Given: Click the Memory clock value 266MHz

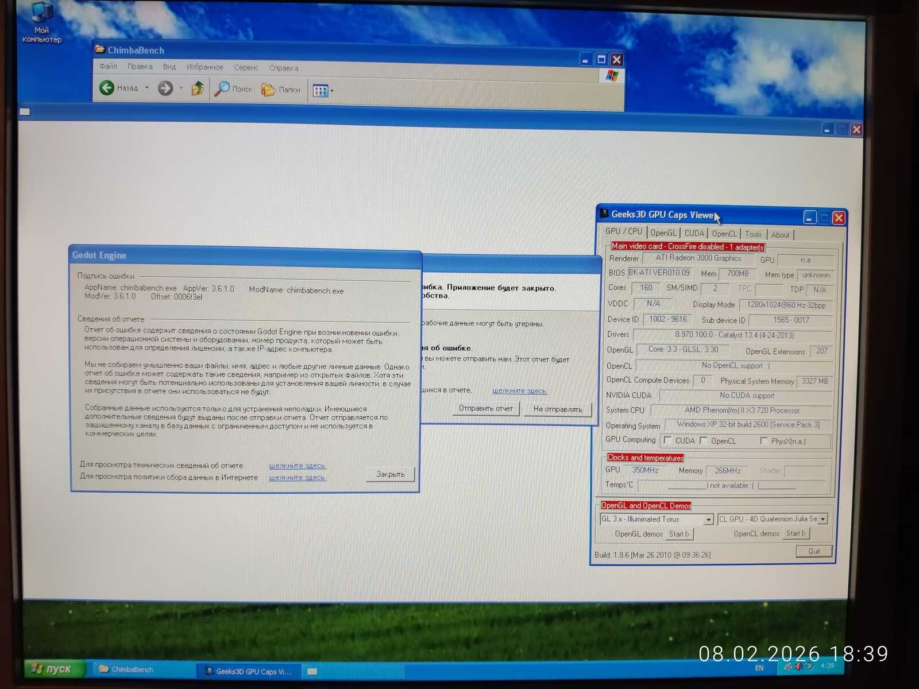Looking at the screenshot, I should pos(727,471).
